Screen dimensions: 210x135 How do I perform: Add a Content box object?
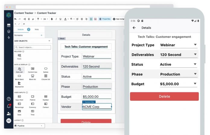(33, 70)
